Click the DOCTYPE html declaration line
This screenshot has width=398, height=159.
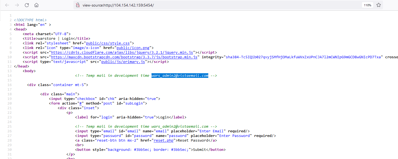click(x=30, y=20)
